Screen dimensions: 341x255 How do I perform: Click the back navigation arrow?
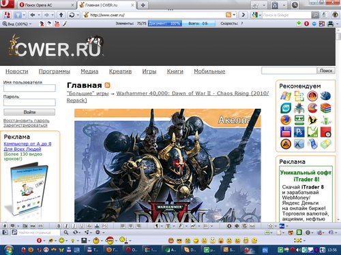click(33, 15)
